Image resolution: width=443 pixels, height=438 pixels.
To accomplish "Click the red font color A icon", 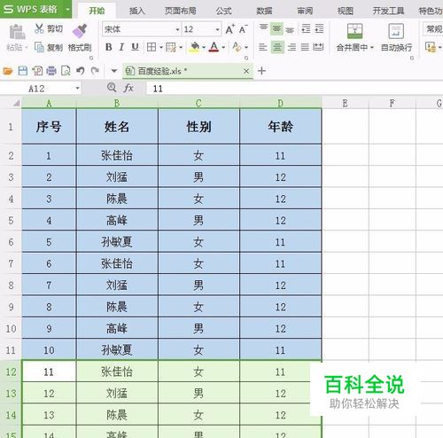I will (x=214, y=47).
